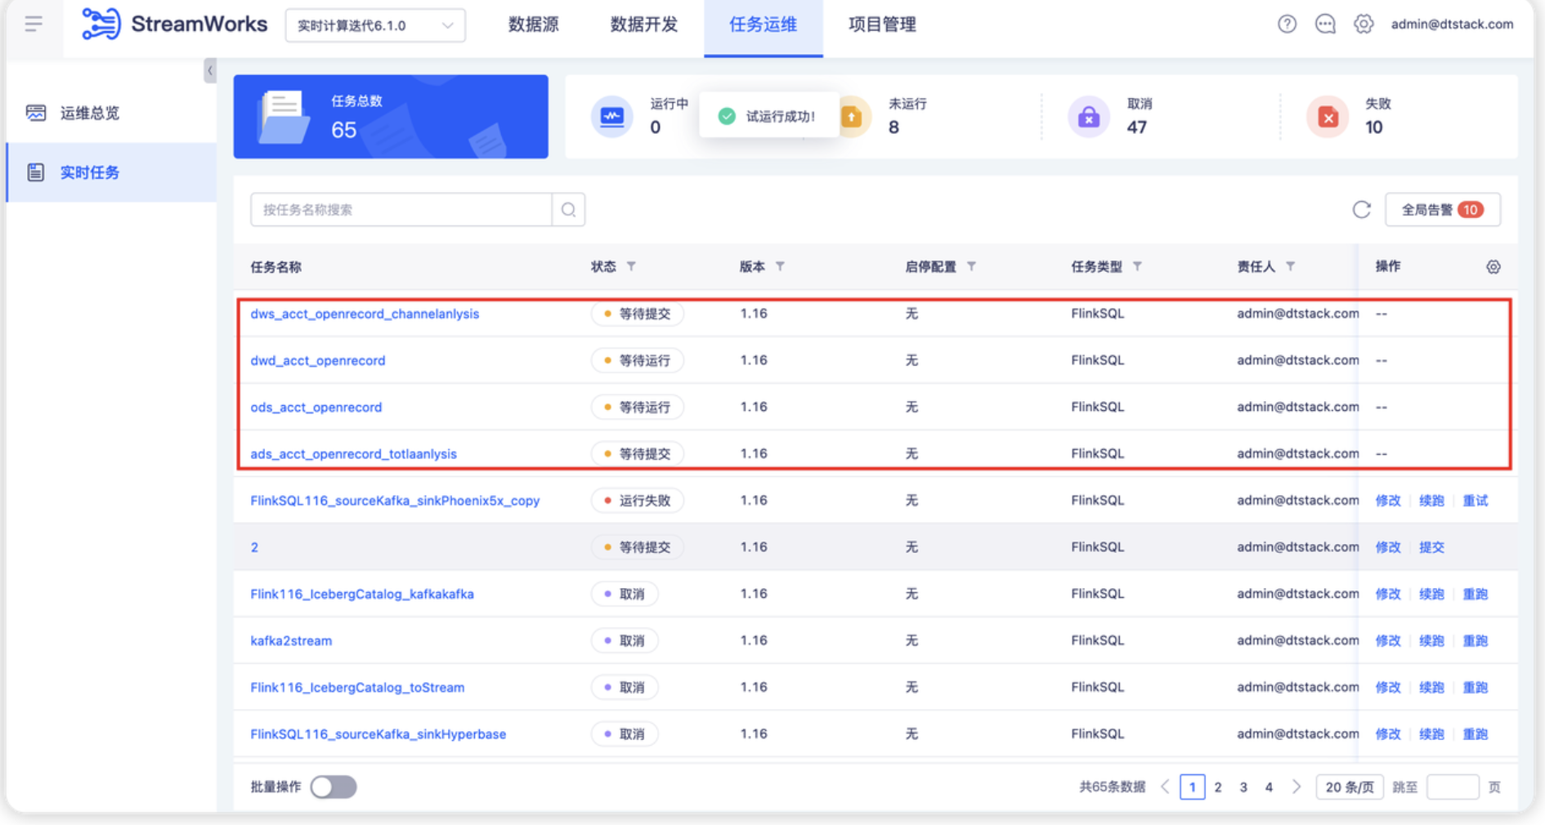Switch to 数据开发 tab
1545x825 pixels.
[644, 25]
